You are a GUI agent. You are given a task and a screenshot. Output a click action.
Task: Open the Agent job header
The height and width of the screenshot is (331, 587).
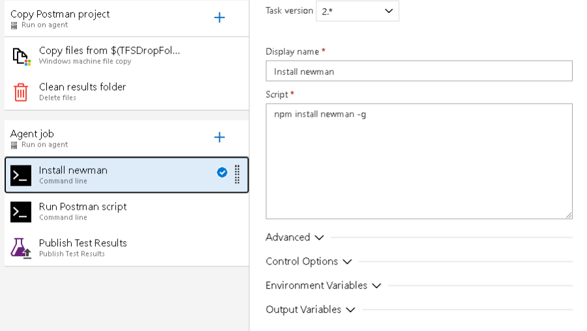(127, 138)
